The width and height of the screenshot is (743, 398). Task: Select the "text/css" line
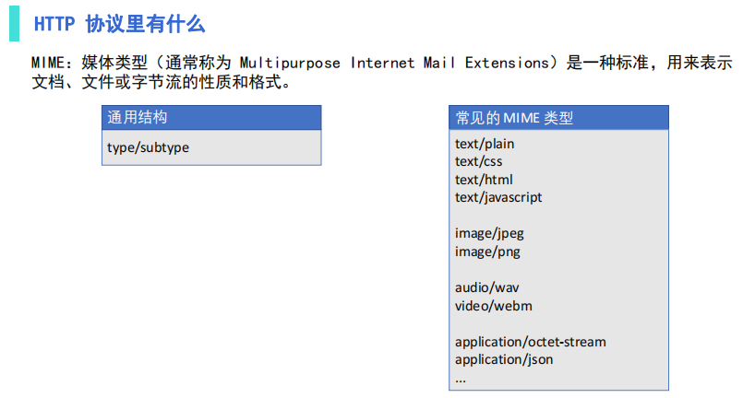pyautogui.click(x=478, y=161)
